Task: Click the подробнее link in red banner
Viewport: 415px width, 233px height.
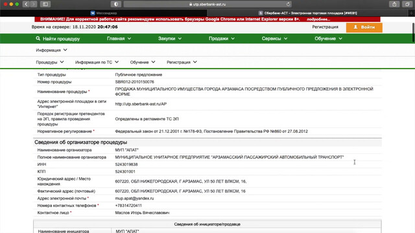Action: point(318,19)
